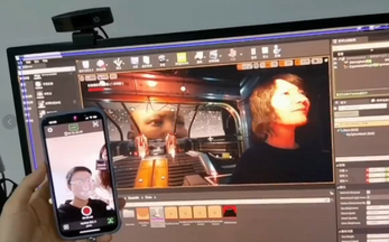Click the Modes hand icon in toolbar
389x242 pixels.
118,62
